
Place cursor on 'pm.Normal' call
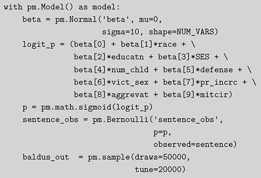[76, 20]
